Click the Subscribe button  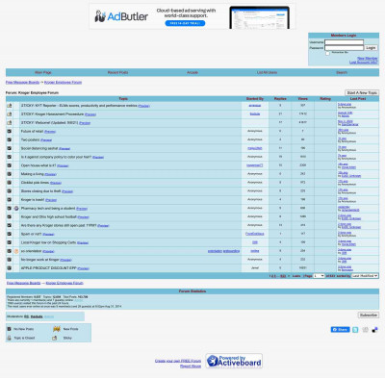coord(369,315)
